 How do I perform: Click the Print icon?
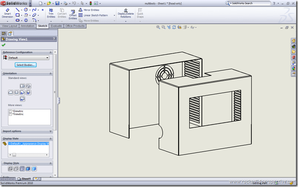pos(66,3)
